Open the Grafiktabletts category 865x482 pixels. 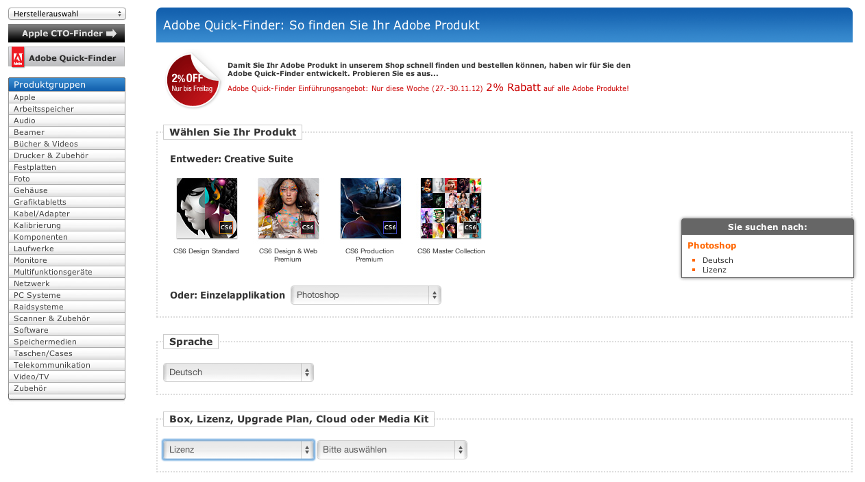click(40, 202)
